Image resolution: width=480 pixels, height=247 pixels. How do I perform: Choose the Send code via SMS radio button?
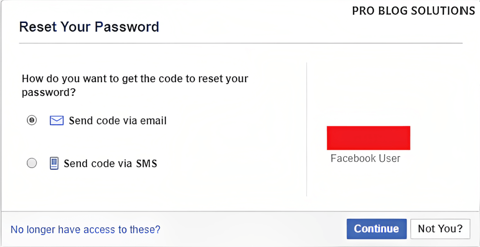pyautogui.click(x=32, y=163)
